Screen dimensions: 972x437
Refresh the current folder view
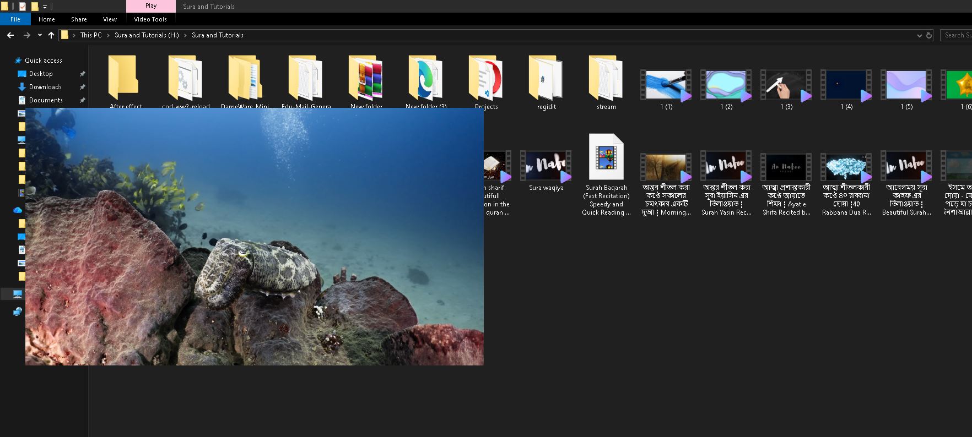coord(929,35)
